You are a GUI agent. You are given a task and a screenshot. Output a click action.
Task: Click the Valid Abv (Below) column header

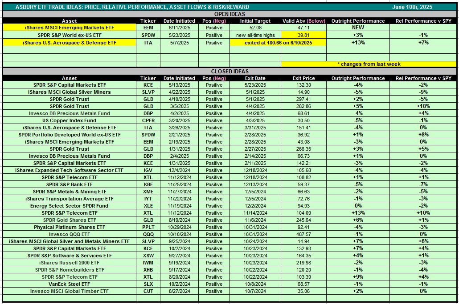click(304, 21)
